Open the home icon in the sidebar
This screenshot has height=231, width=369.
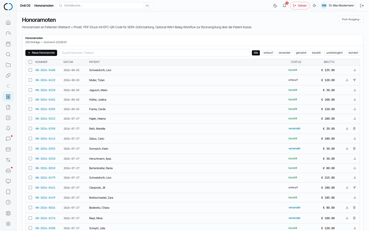(x=8, y=23)
